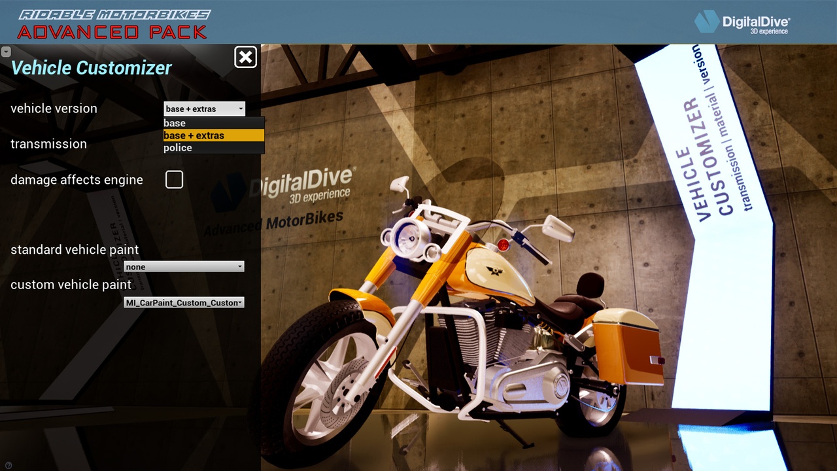Pick the 'police' vehicle version
Viewport: 837px width, 471px height.
click(214, 148)
